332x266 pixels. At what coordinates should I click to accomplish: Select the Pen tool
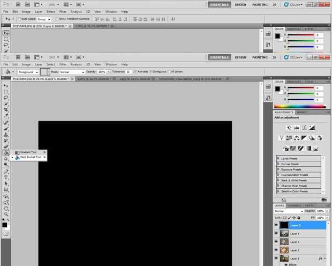point(6,171)
